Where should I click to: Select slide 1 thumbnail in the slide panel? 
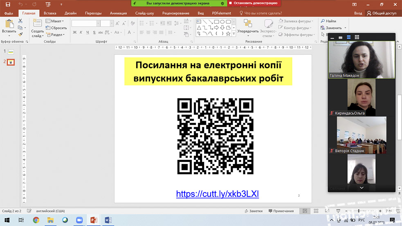[x=11, y=52]
